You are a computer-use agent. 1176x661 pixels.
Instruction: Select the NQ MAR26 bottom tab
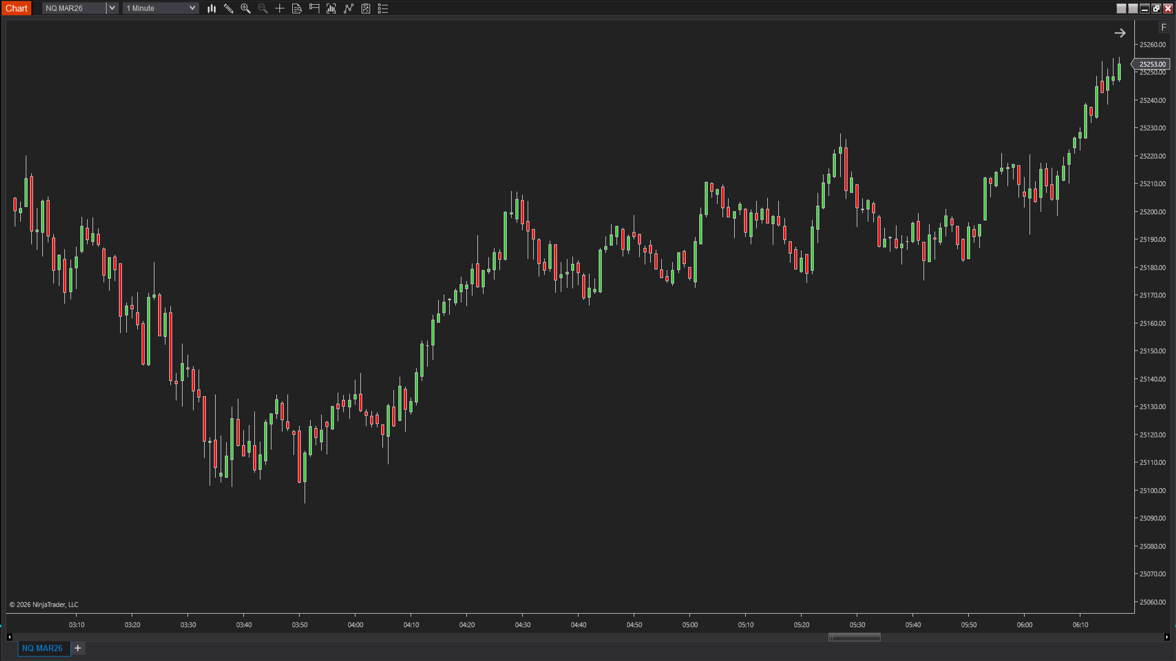pyautogui.click(x=42, y=648)
